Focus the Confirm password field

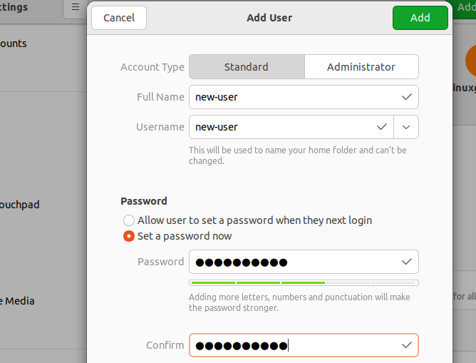pyautogui.click(x=292, y=346)
